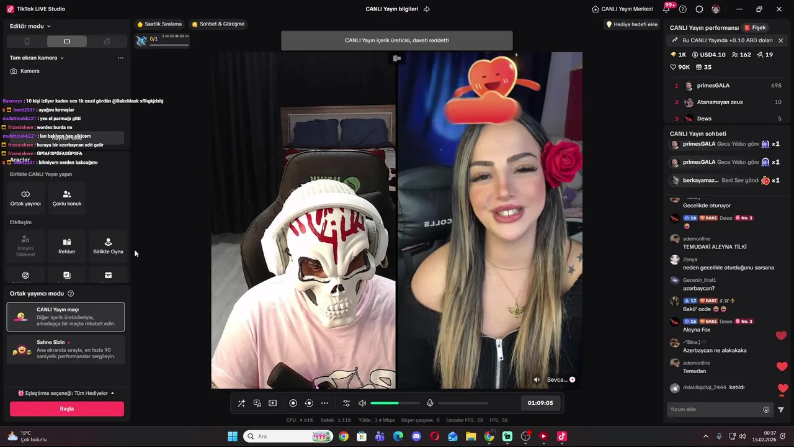
Task: Open the scene three-dots options menu
Action: [x=120, y=58]
